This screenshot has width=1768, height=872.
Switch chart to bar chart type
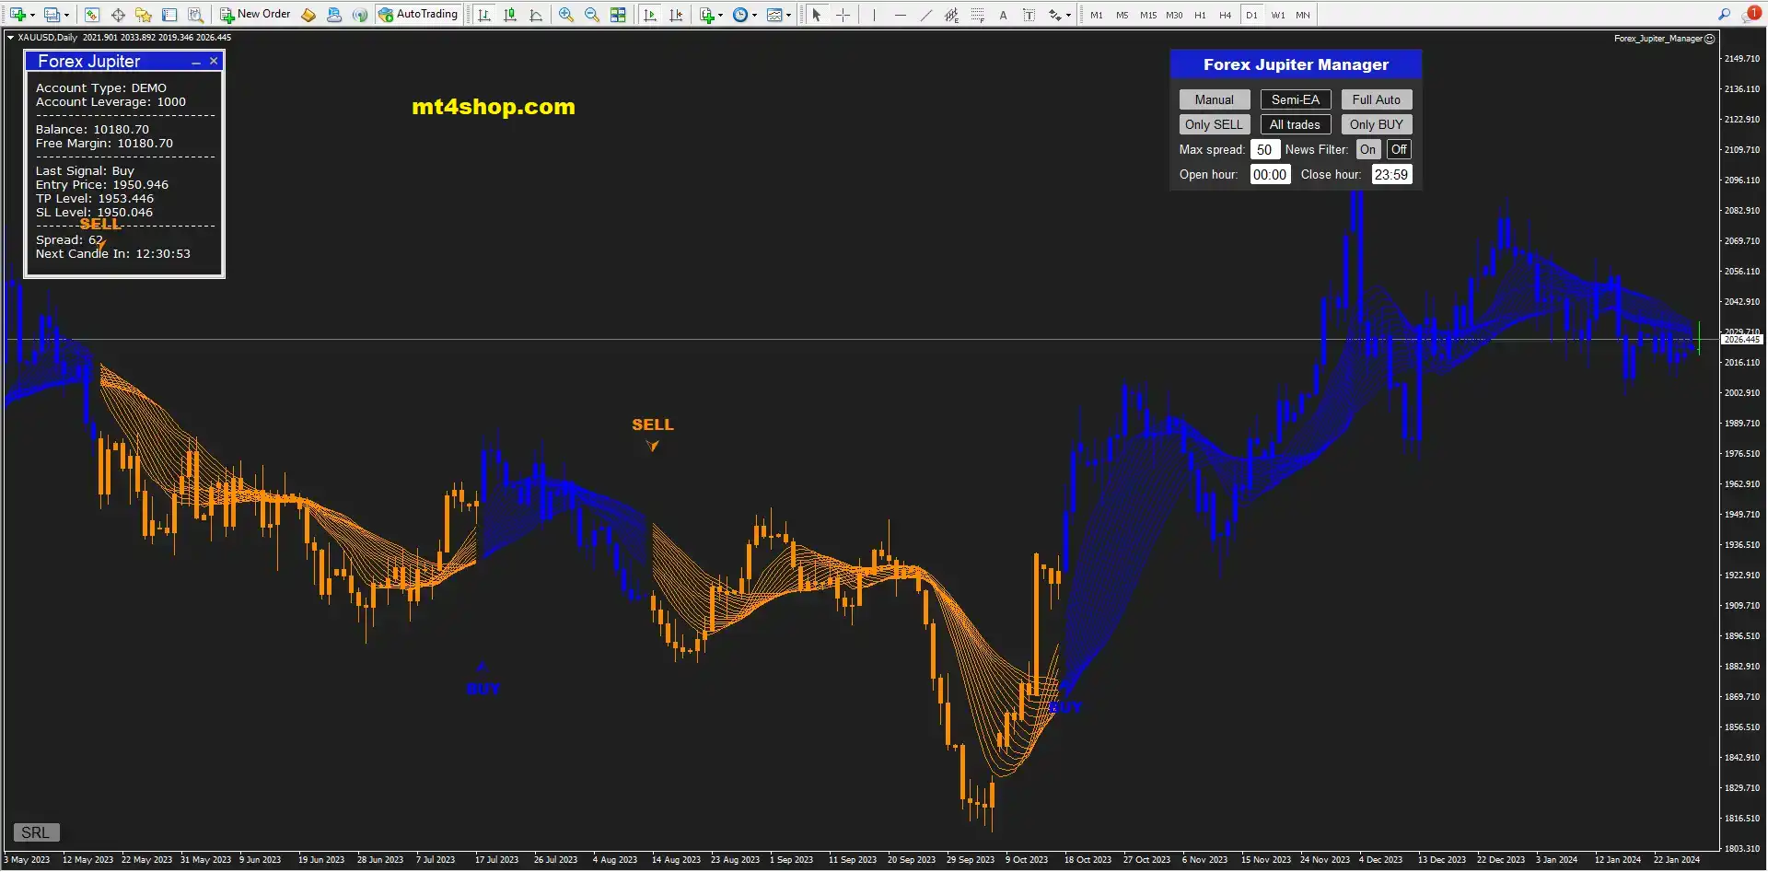484,15
